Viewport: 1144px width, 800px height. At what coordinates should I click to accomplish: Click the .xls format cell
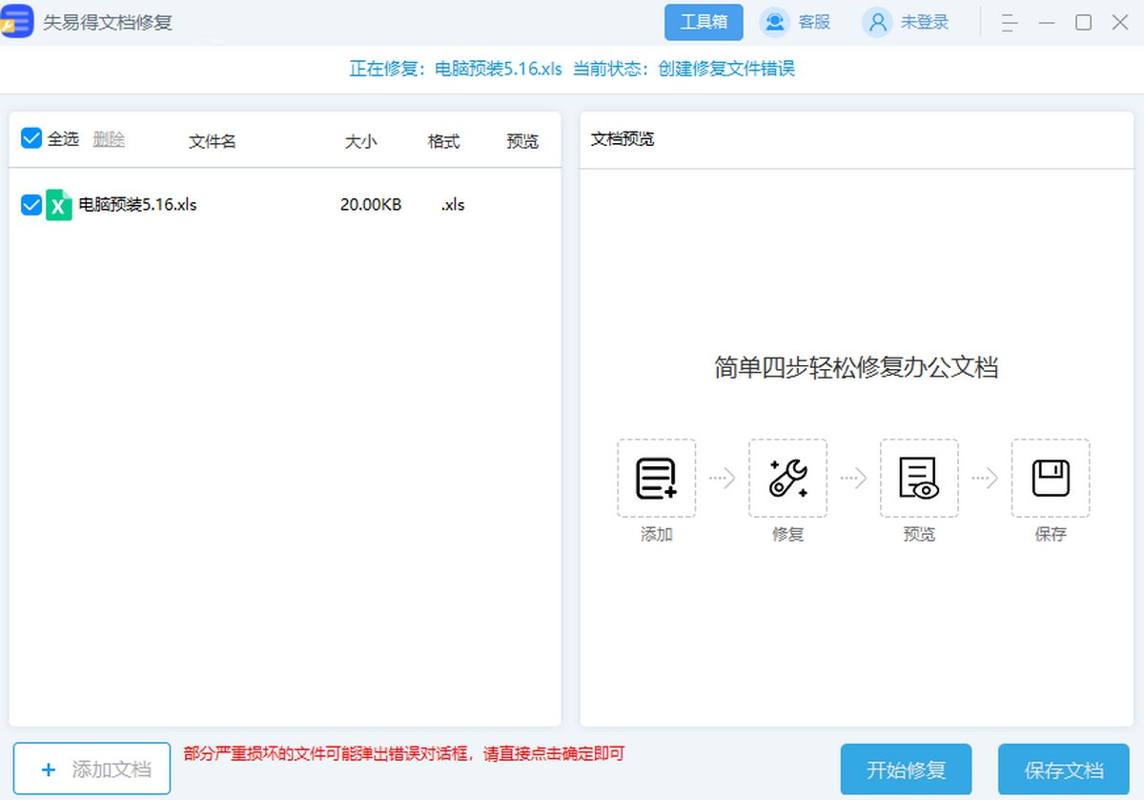(x=453, y=204)
